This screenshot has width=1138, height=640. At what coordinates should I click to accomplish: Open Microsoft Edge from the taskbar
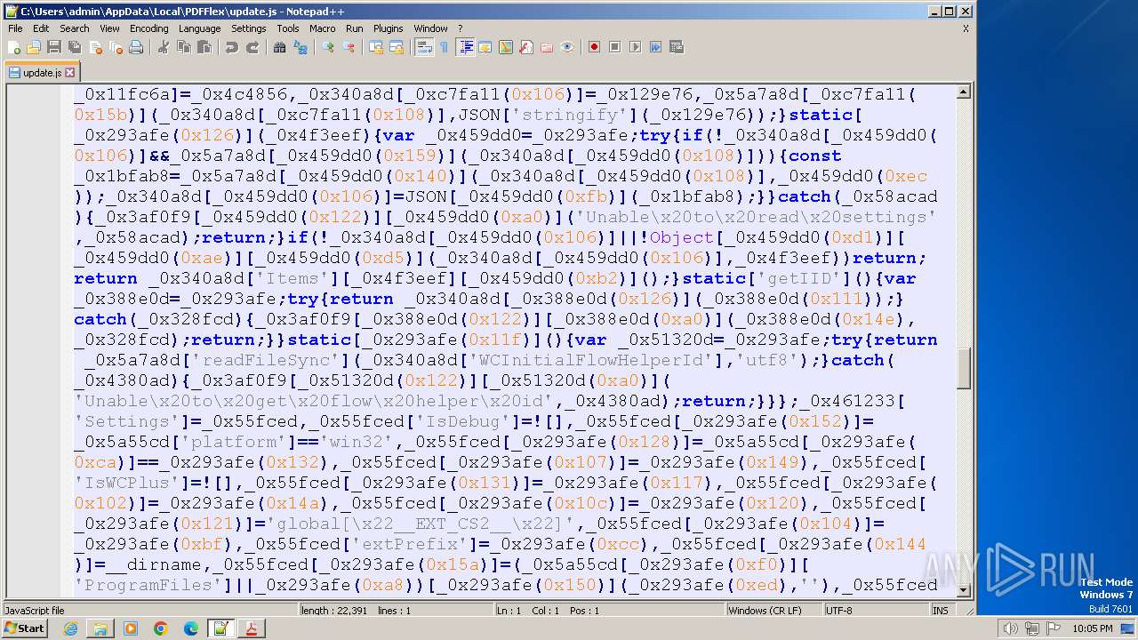pyautogui.click(x=191, y=628)
